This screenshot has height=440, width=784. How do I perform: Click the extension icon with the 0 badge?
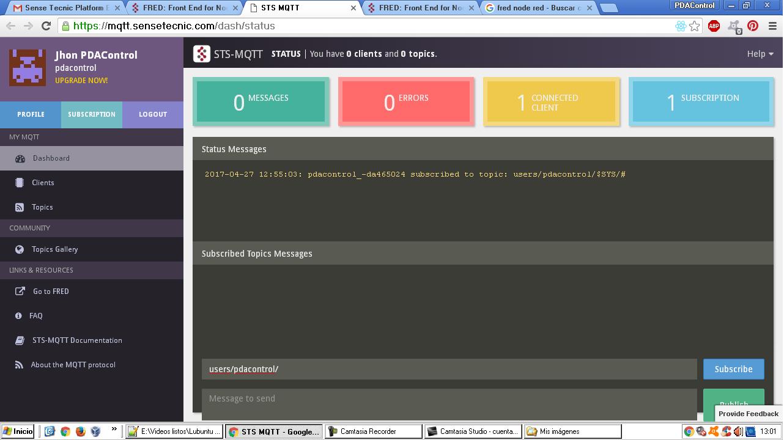[734, 26]
